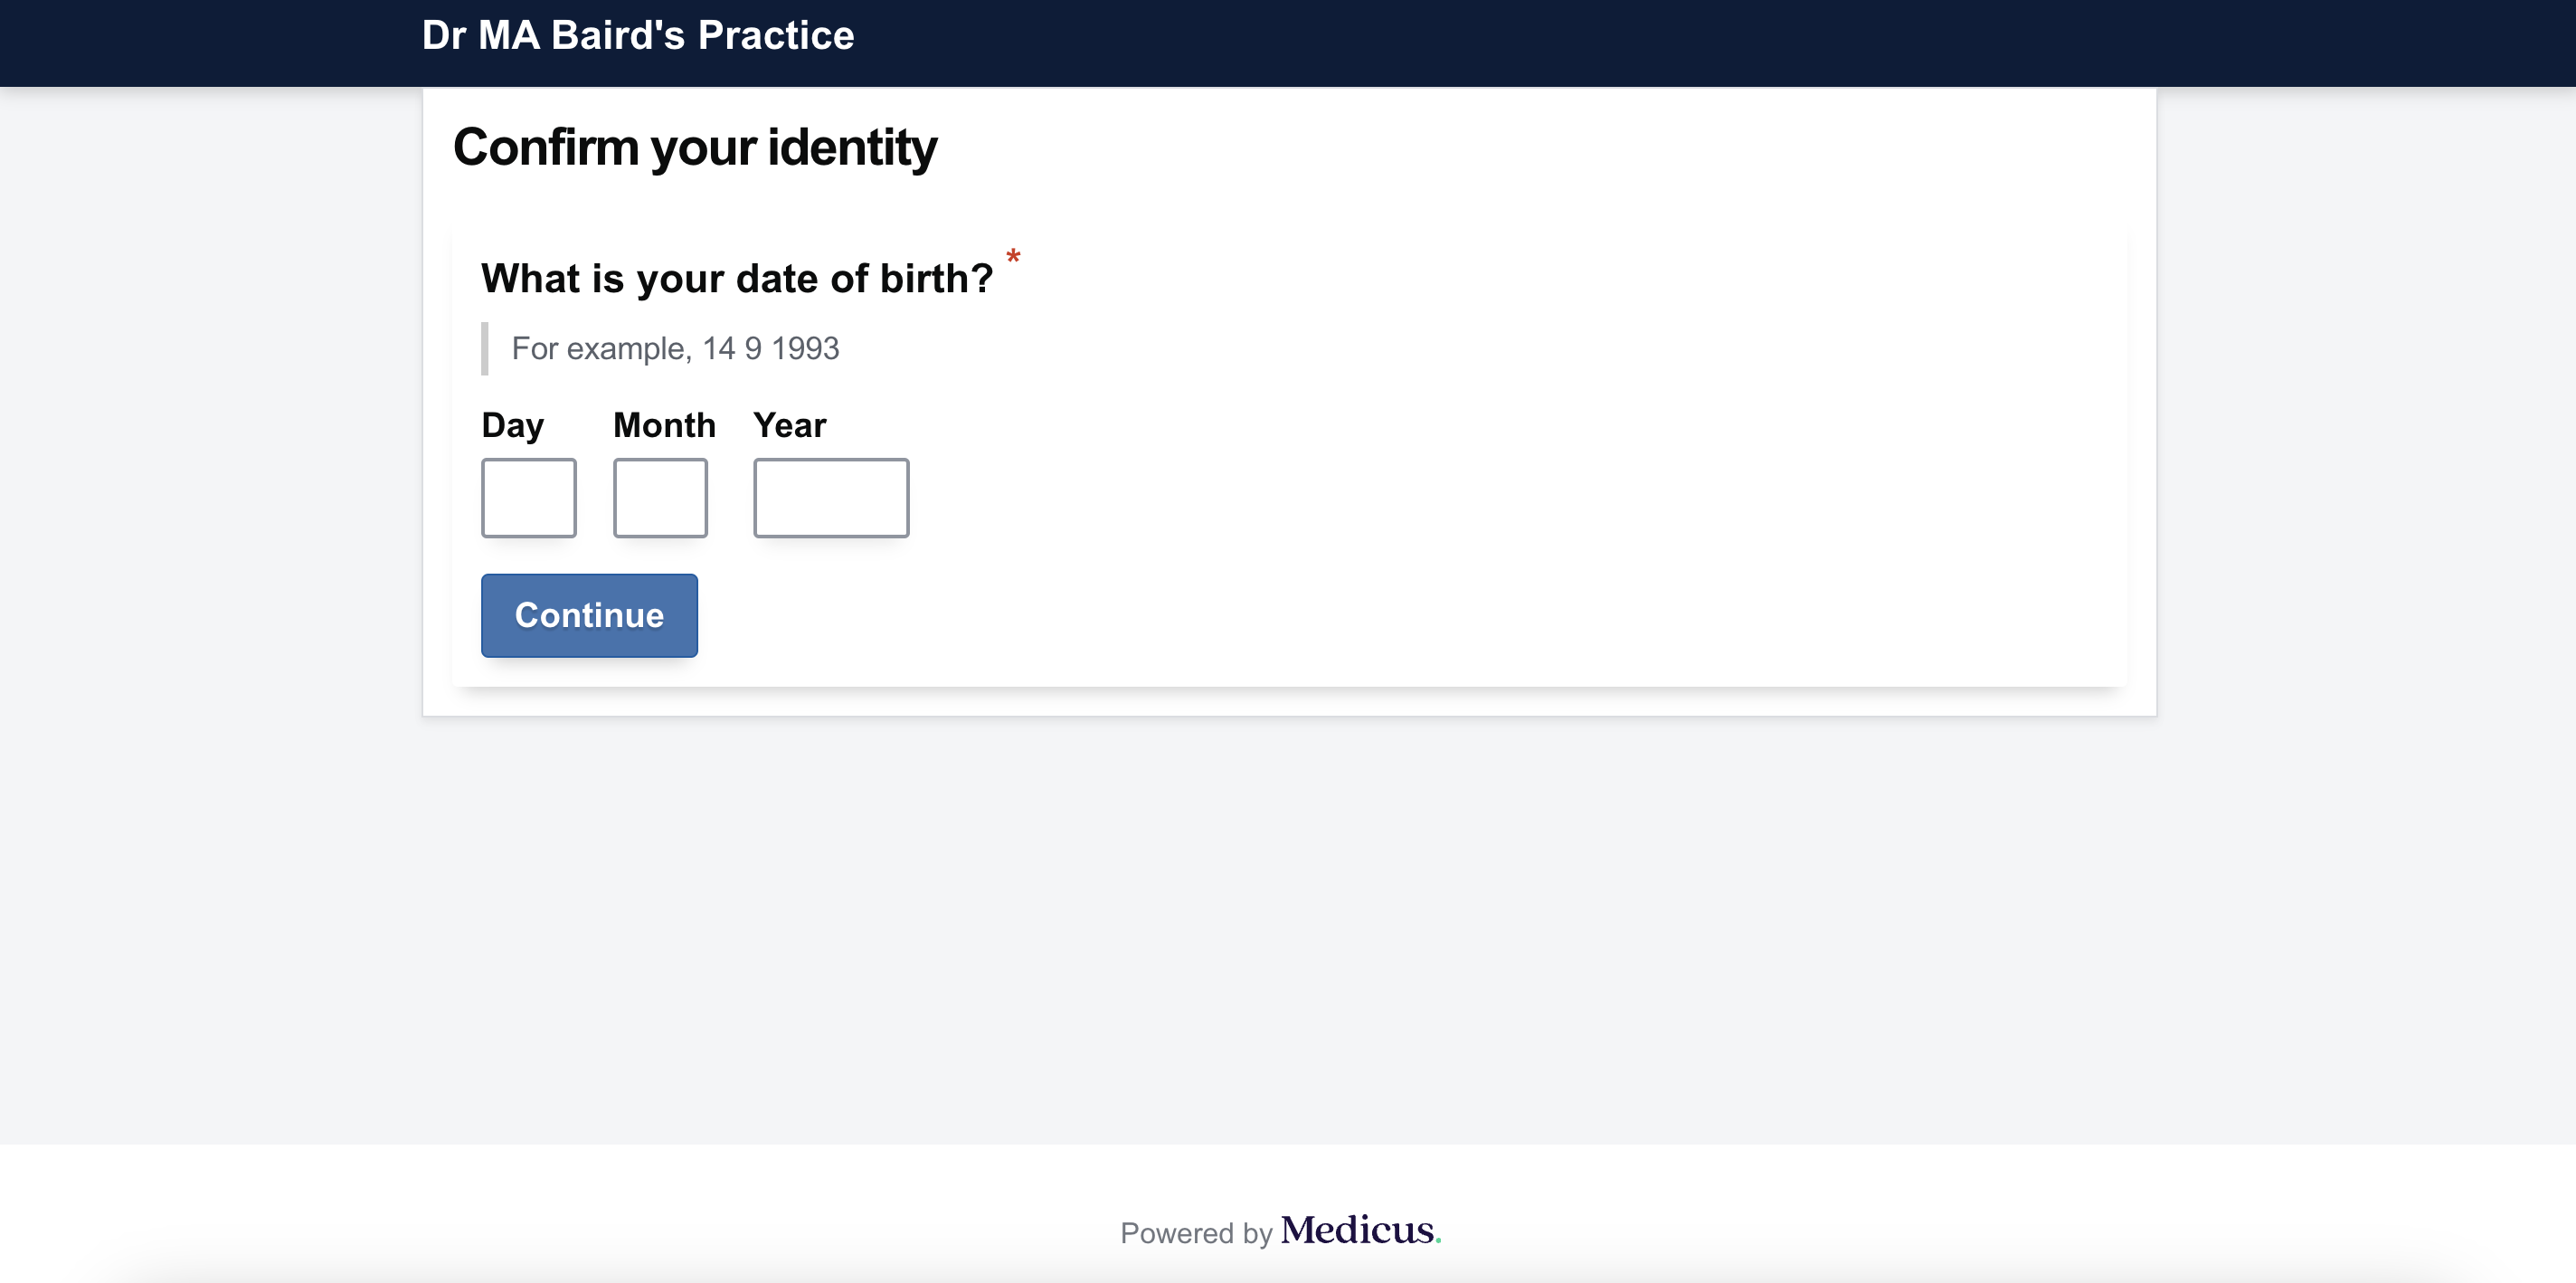Click the date of birth question text

736,278
